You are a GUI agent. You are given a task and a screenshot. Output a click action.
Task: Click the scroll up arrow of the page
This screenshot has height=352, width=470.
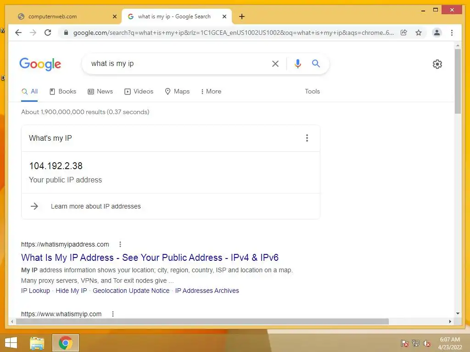(458, 46)
